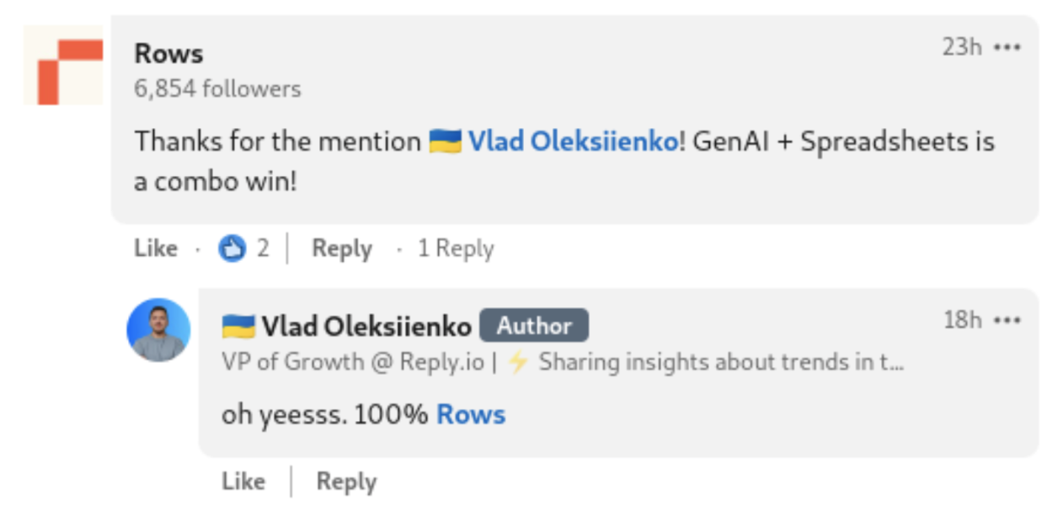1063x517 pixels.
Task: Open Rows mention link in reply
Action: tap(471, 414)
